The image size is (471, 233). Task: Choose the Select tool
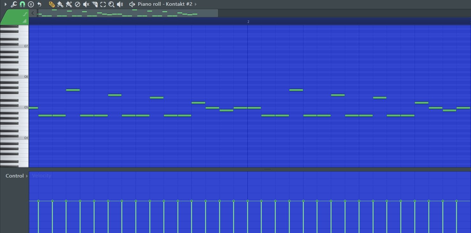pos(103,4)
